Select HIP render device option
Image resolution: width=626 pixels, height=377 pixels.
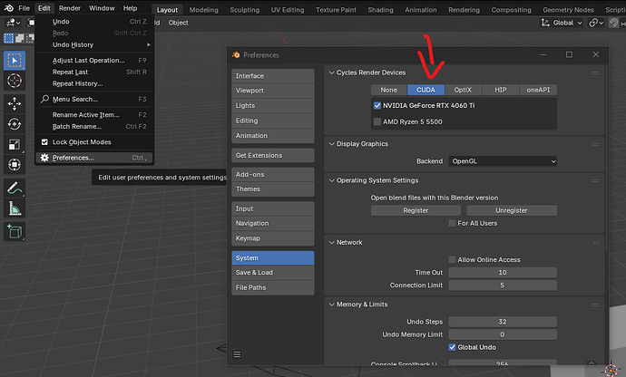(x=501, y=90)
